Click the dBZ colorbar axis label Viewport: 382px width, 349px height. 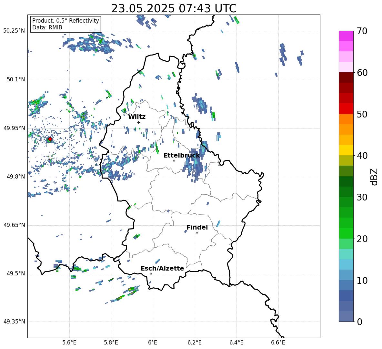point(375,177)
